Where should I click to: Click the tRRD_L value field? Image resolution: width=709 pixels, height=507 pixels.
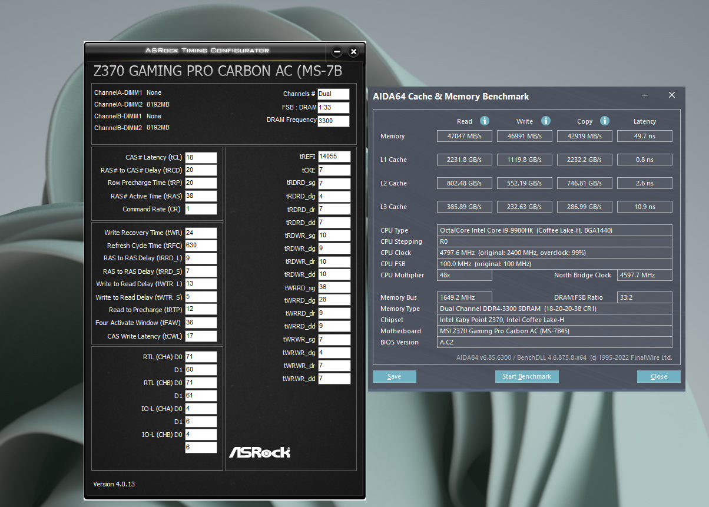click(x=201, y=259)
